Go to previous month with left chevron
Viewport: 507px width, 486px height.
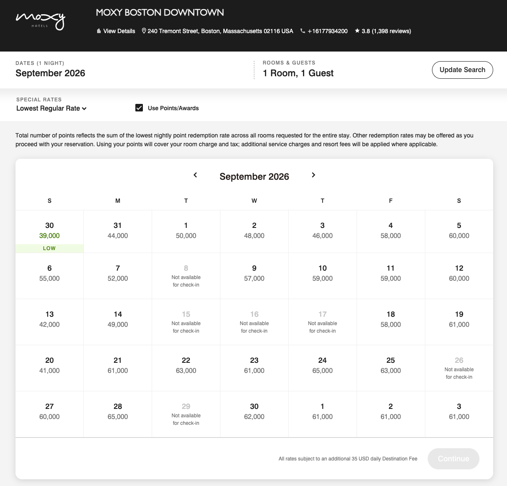pyautogui.click(x=195, y=175)
